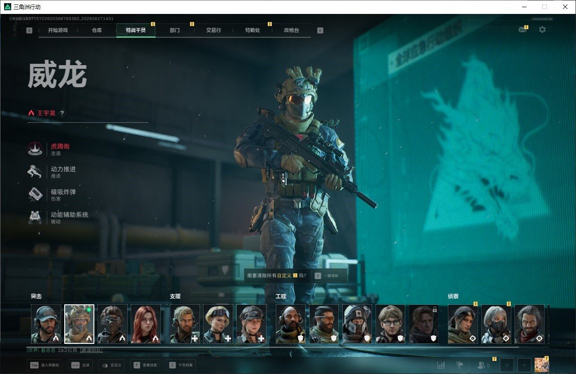Click the plus slot beside the player avatar
The height and width of the screenshot is (374, 576).
[x=524, y=365]
